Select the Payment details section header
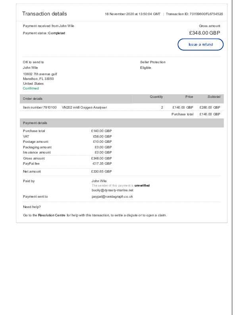This screenshot has height=315, width=243. coord(35,123)
